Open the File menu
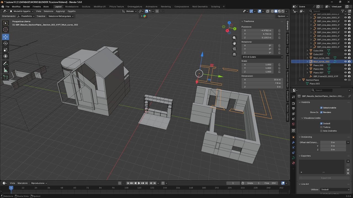Image resolution: width=353 pixels, height=198 pixels. (x=7, y=7)
